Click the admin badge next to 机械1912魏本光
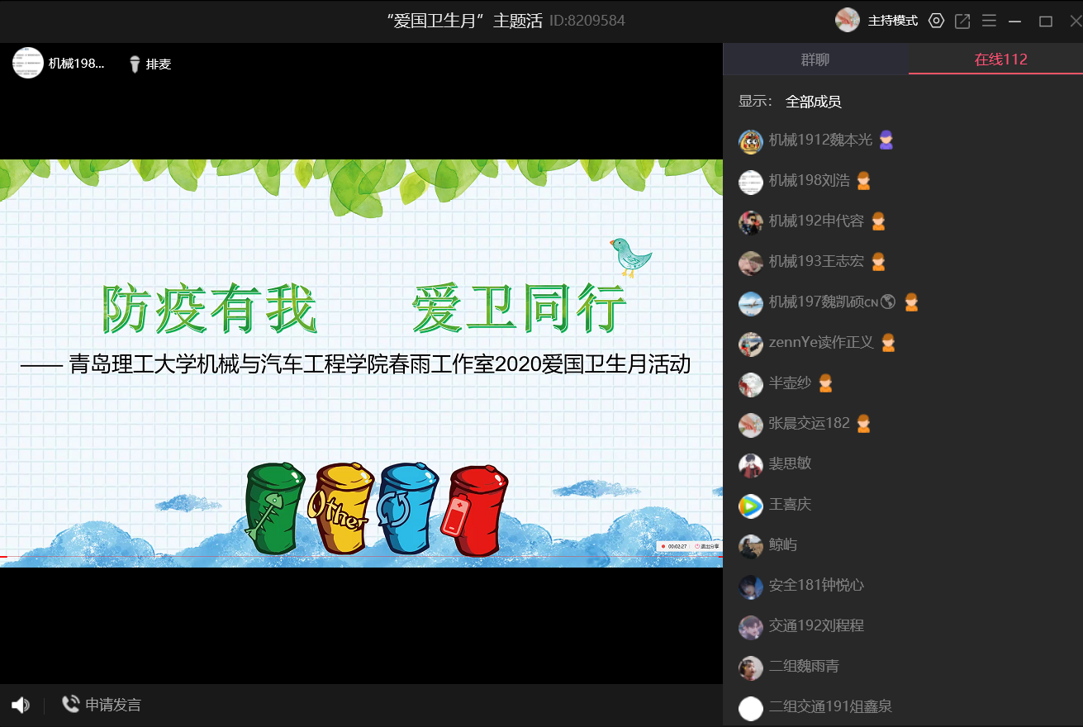 point(886,140)
